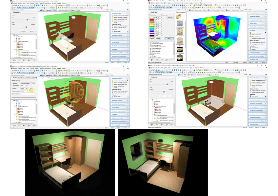Switch to the Color de luz tab
This screenshot has width=278, height=196.
pyautogui.click(x=21, y=77)
